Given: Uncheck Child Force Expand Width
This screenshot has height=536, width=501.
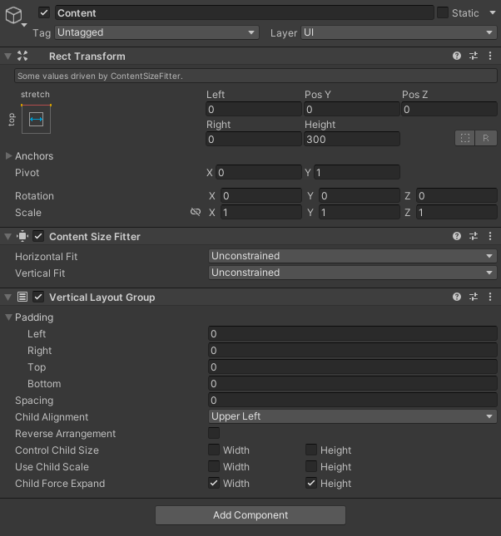Looking at the screenshot, I should point(214,483).
